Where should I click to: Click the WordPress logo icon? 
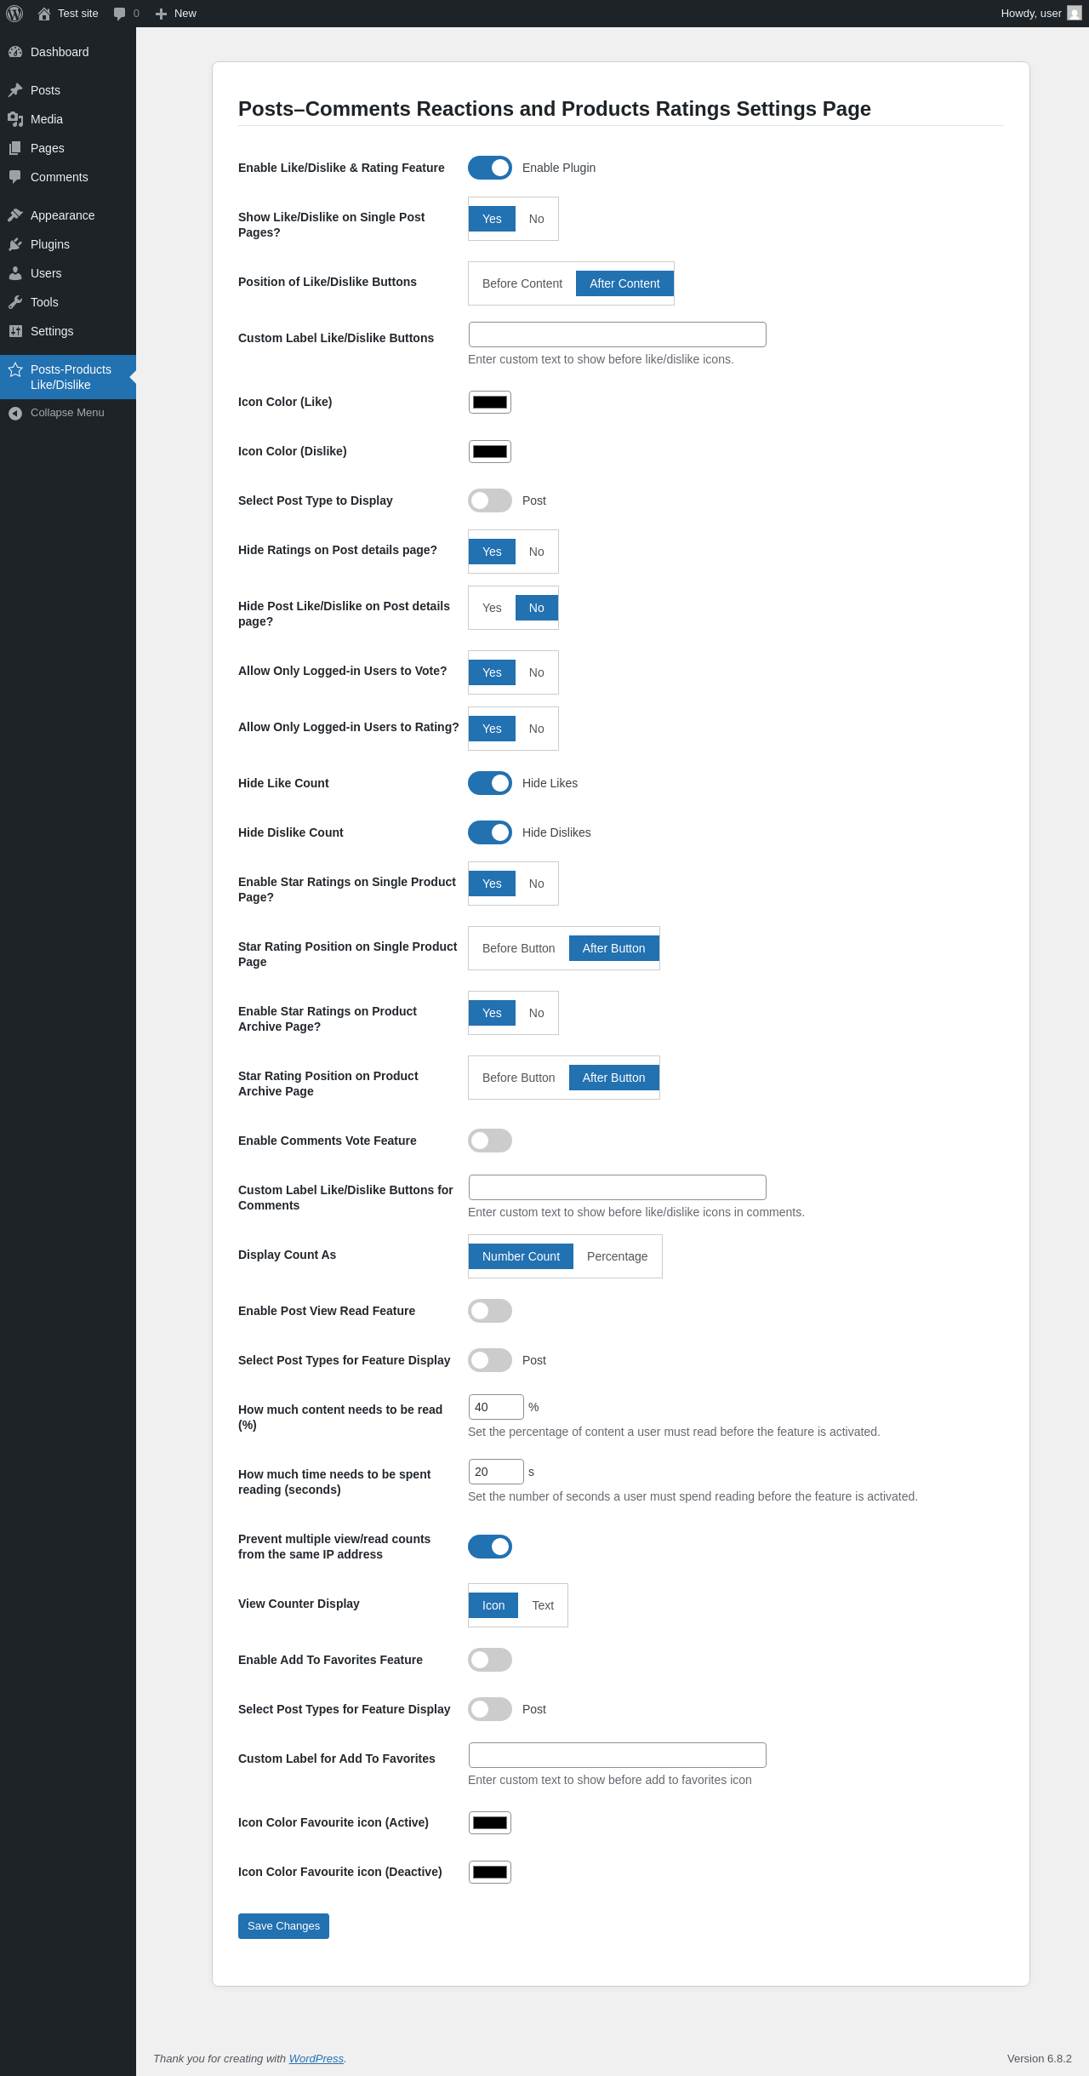click(14, 14)
